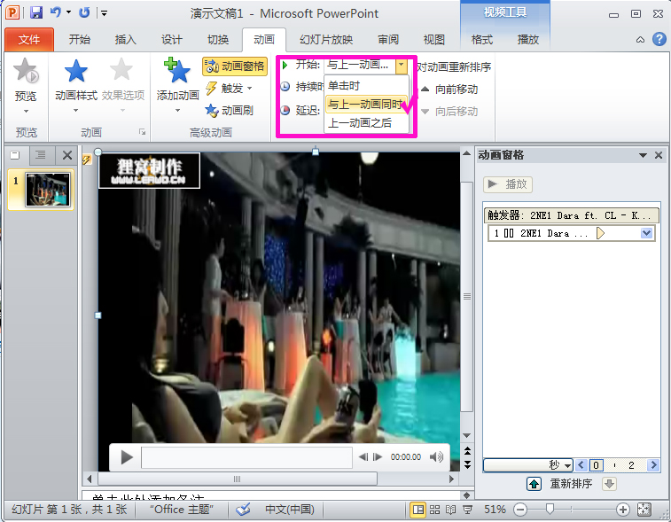Go to next slide double-arrow button

point(467,464)
